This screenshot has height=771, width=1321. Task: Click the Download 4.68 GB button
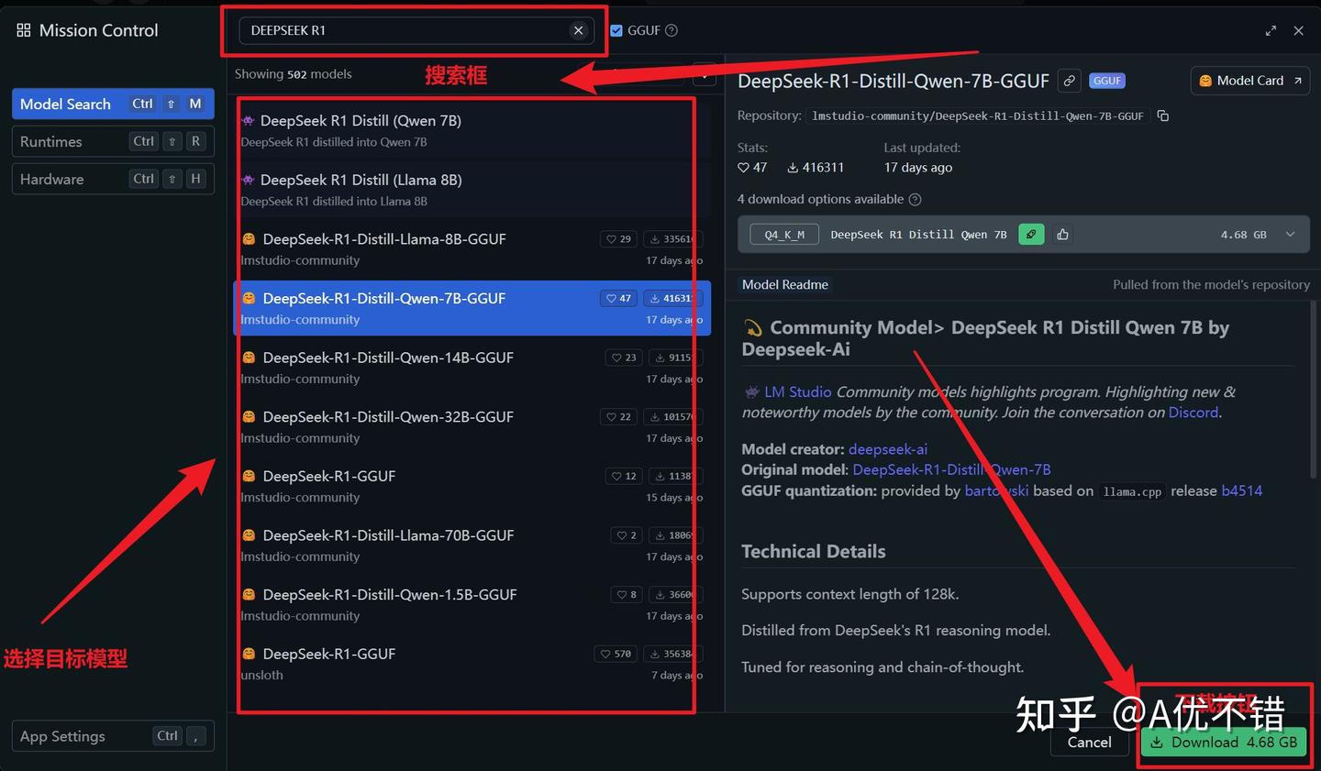pos(1224,742)
